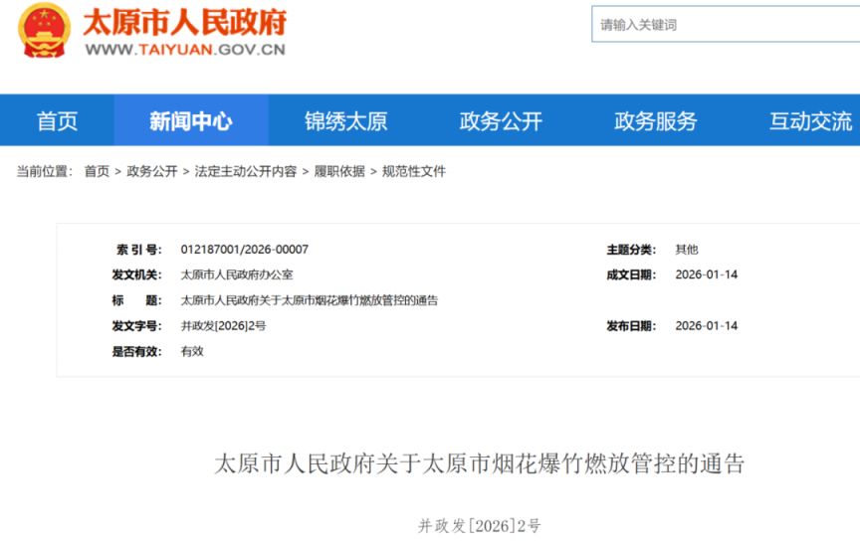
Task: Click the 成文日期 field label
Action: pos(631,274)
